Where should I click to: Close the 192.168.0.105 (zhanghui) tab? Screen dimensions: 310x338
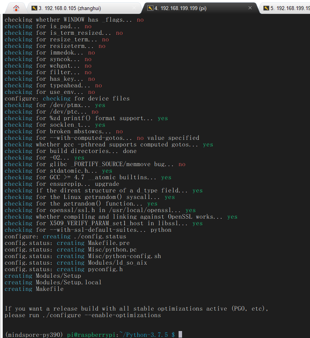(x=134, y=8)
